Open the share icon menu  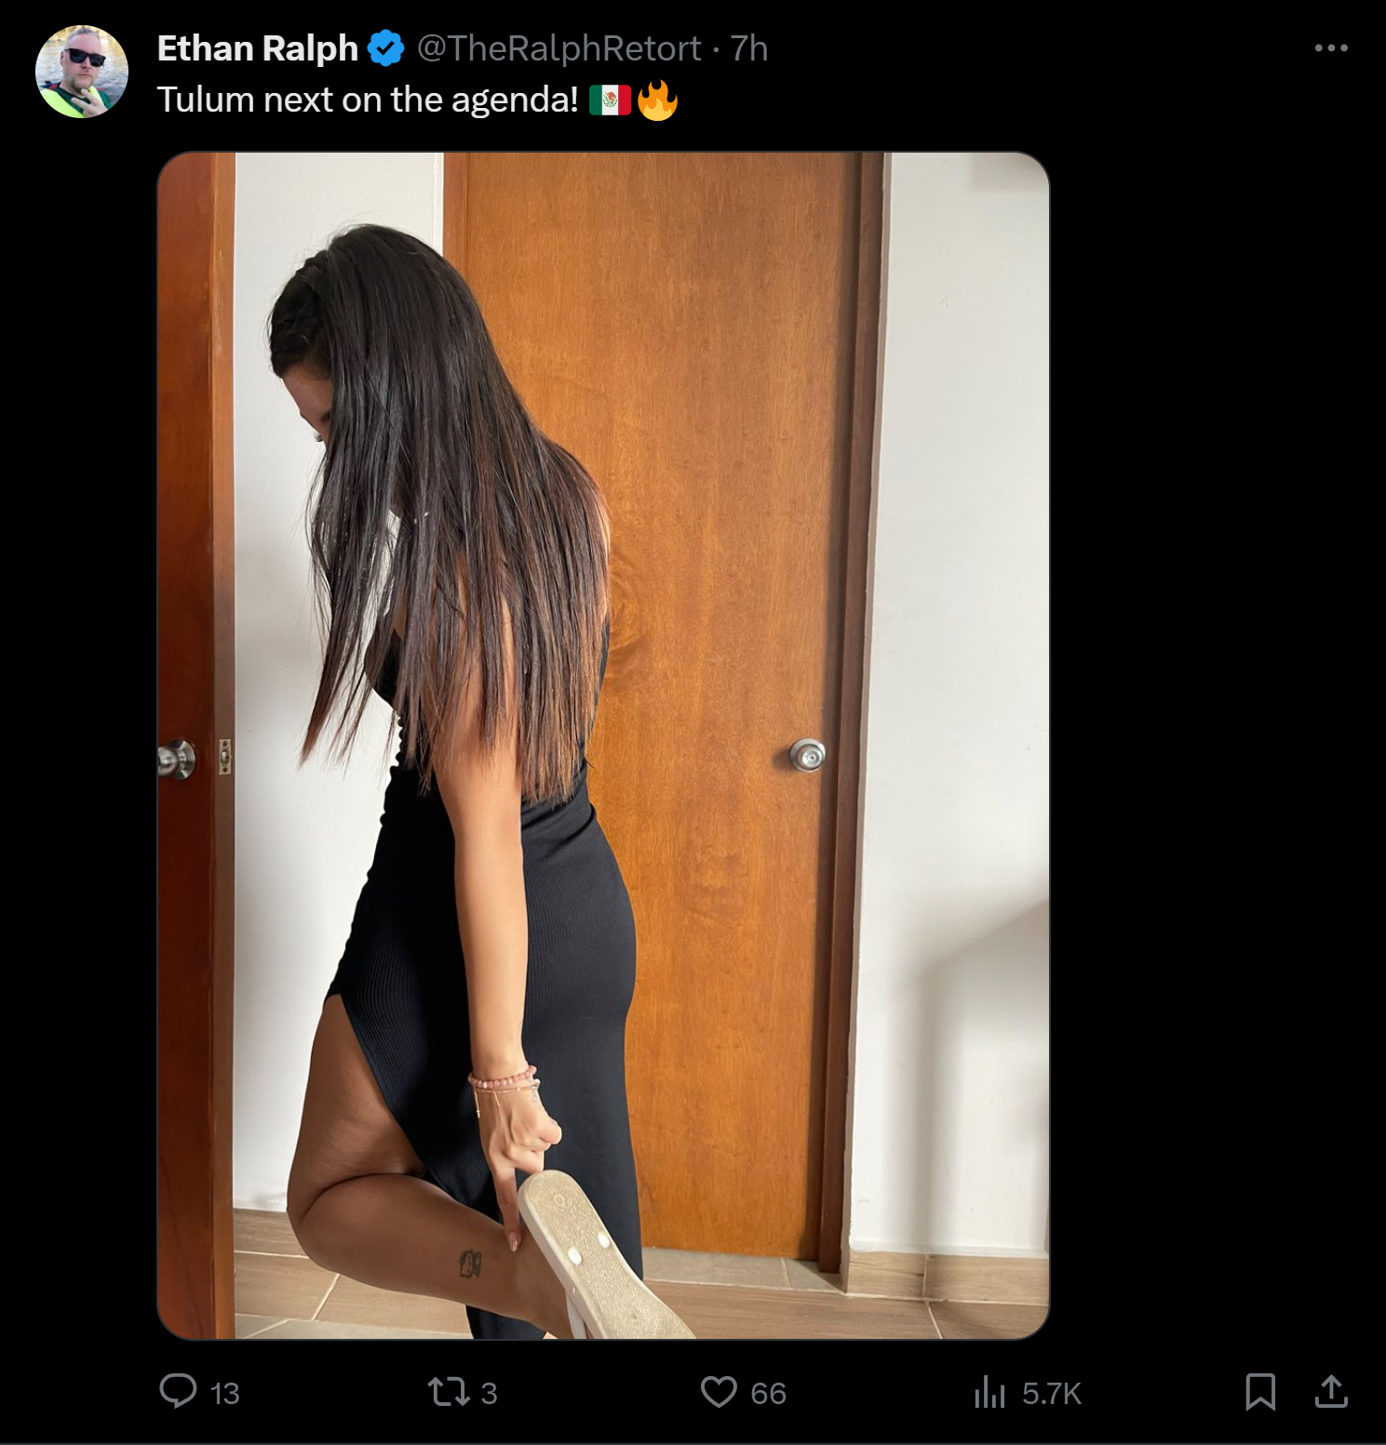1331,1391
